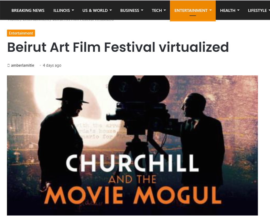The width and height of the screenshot is (270, 216).
Task: Open the Illinois menu item
Action: (61, 10)
